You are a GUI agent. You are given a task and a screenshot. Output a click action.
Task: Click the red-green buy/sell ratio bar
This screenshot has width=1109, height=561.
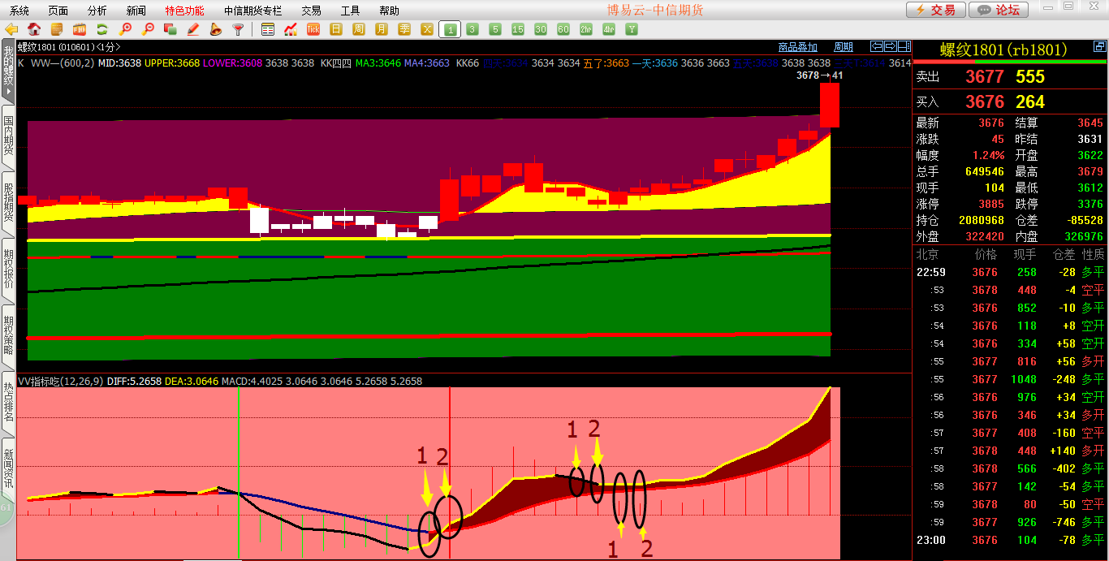pos(1010,61)
